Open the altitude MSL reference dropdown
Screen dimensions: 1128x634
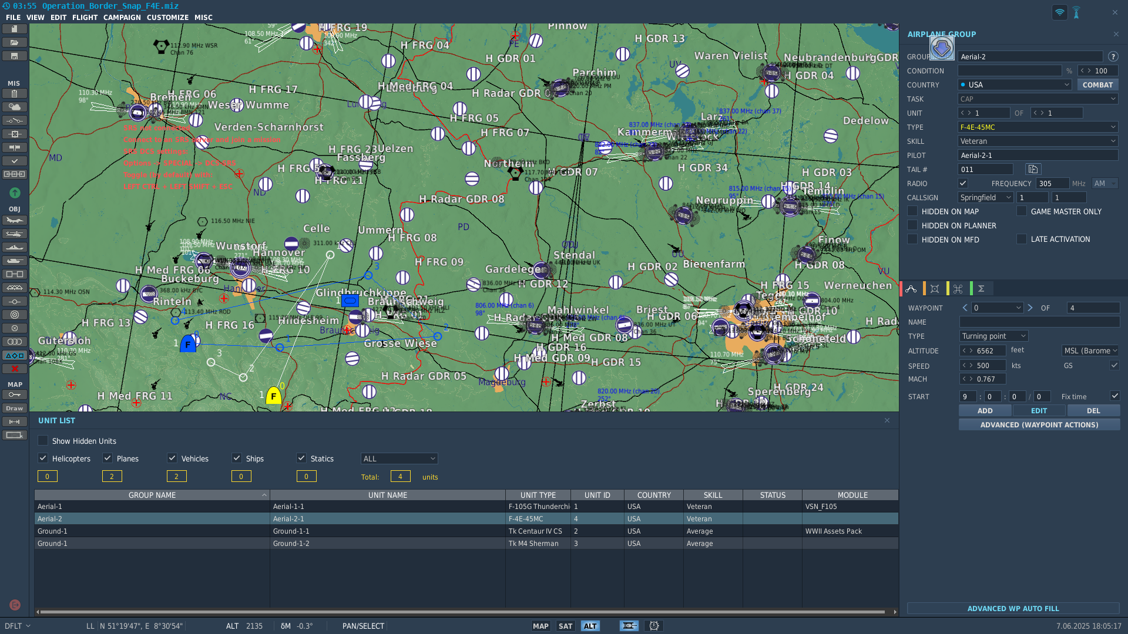1090,350
